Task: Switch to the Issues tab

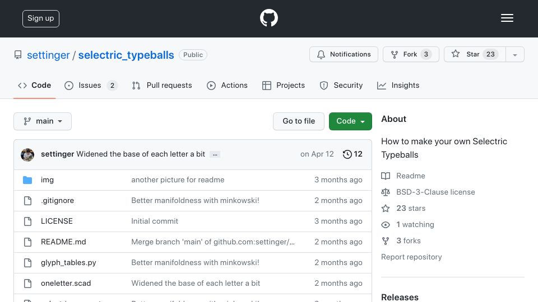Action: [91, 85]
